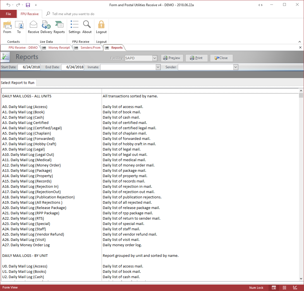
Task: Click the Start Date field
Action: (29, 67)
